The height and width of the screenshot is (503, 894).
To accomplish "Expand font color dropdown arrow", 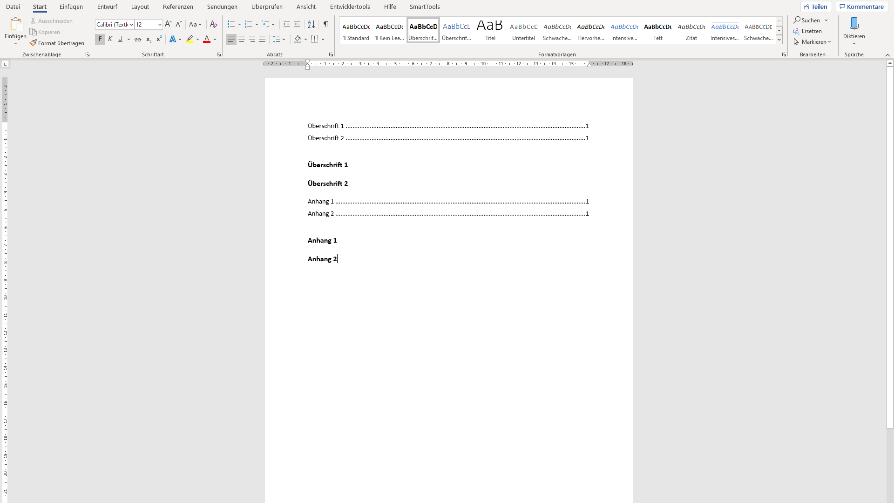I will 215,39.
